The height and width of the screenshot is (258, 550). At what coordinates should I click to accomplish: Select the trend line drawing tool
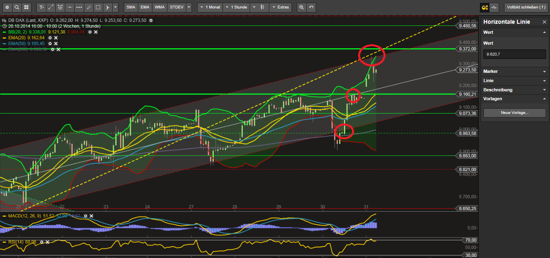[51, 7]
